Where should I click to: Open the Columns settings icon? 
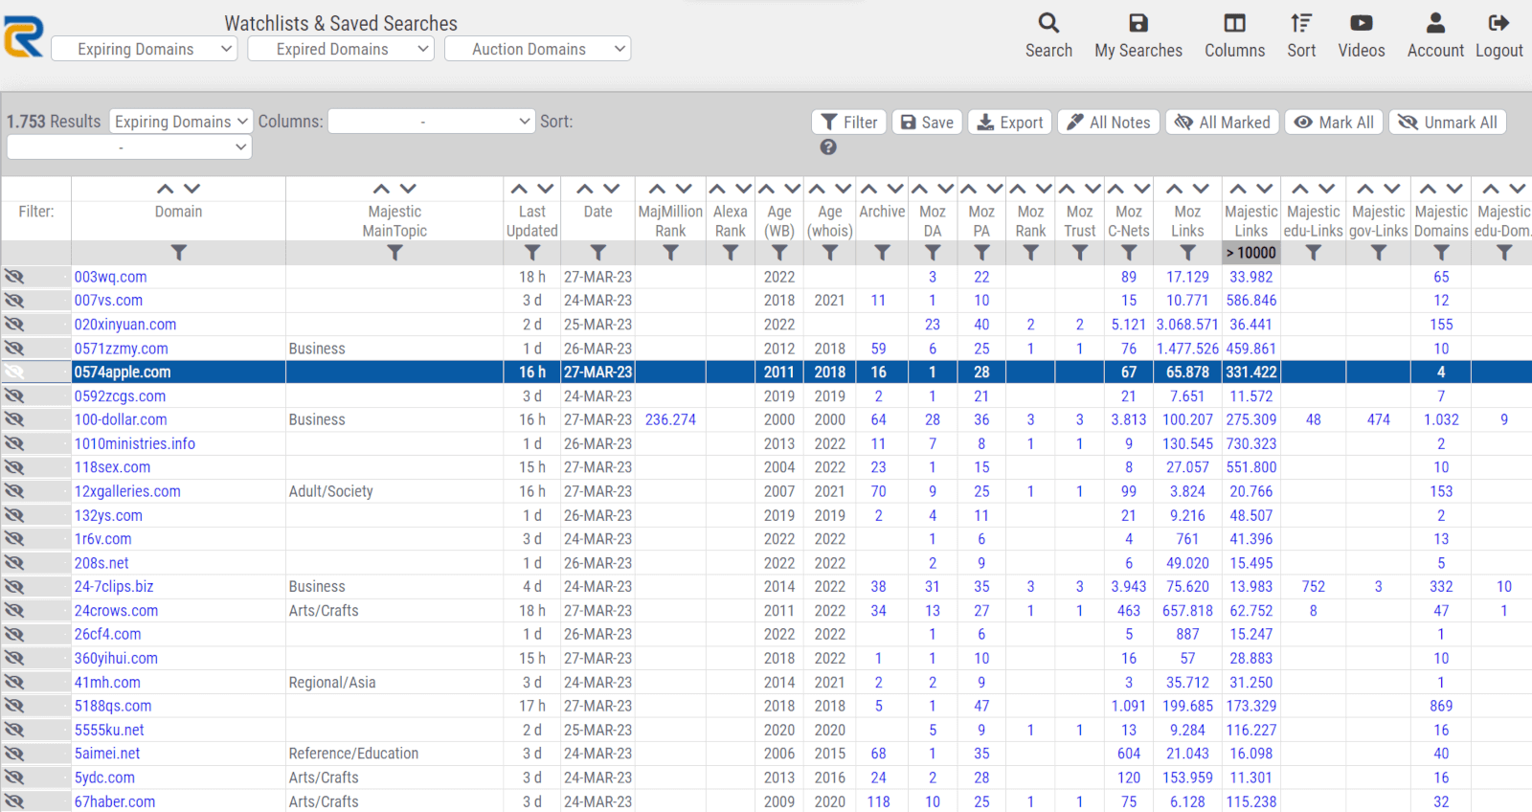[1235, 23]
